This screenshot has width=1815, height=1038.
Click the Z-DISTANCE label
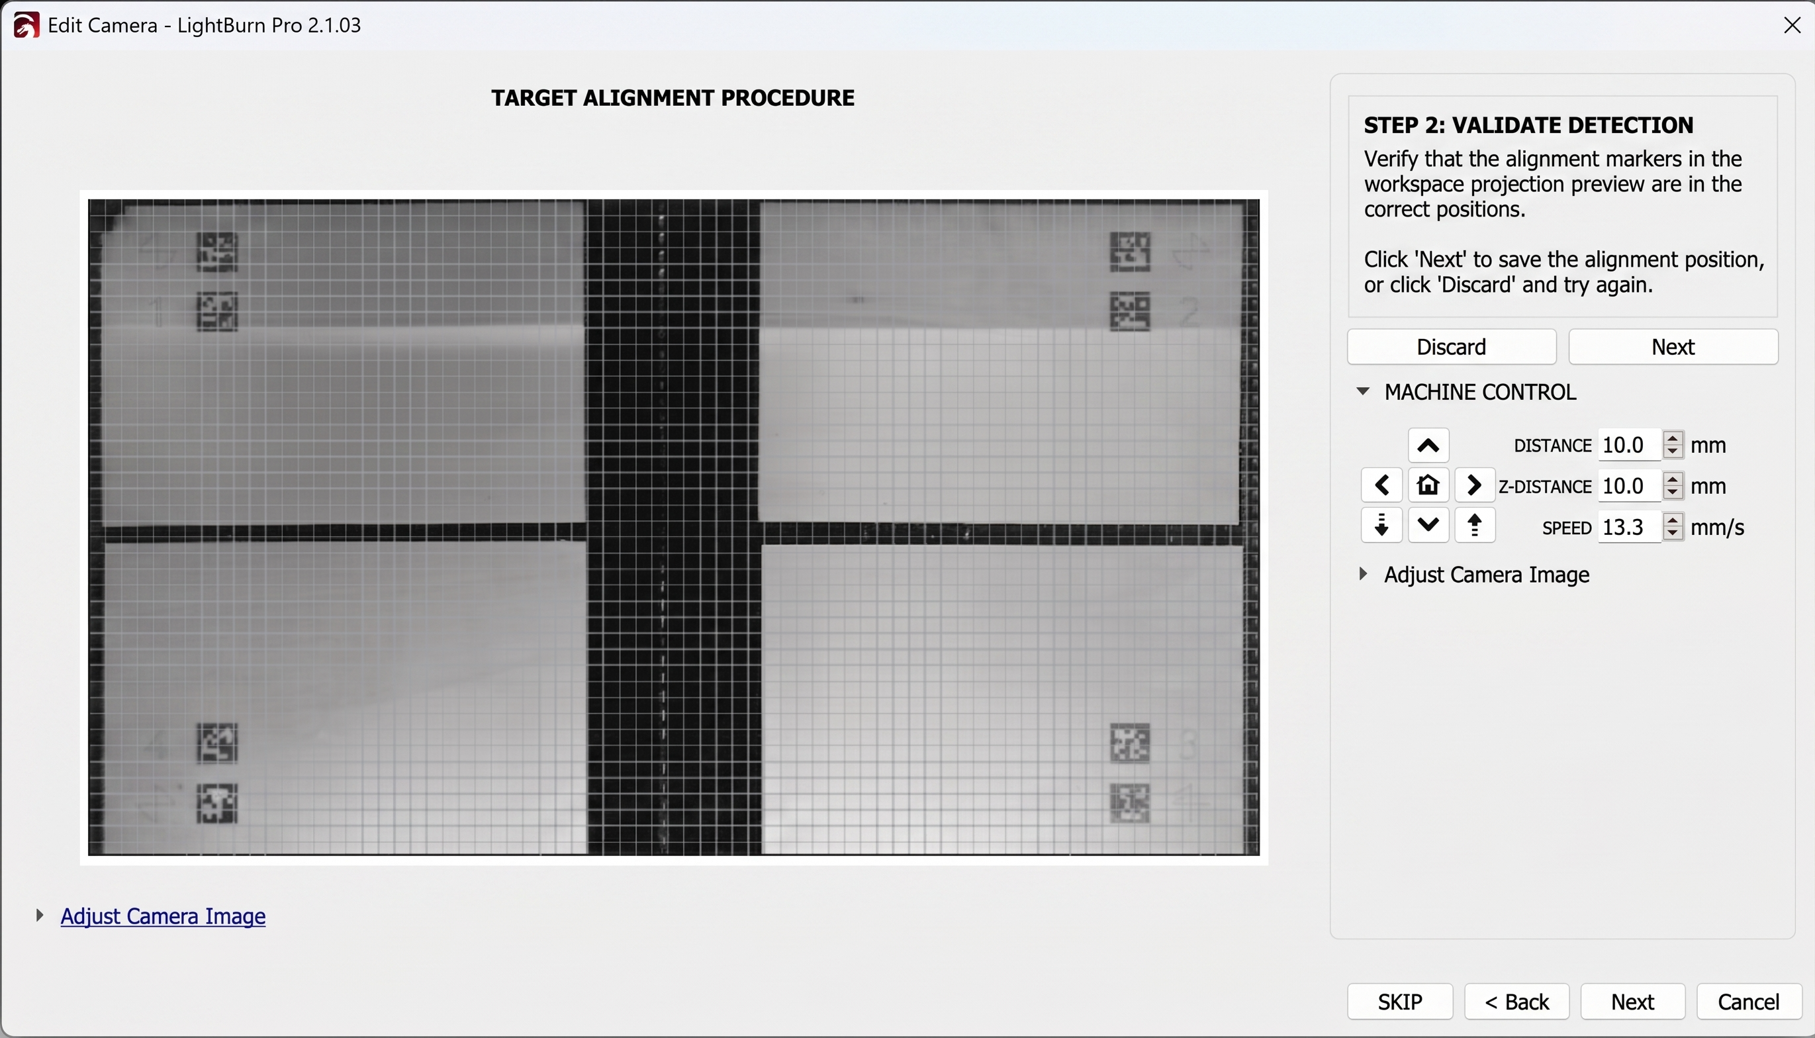click(1545, 487)
